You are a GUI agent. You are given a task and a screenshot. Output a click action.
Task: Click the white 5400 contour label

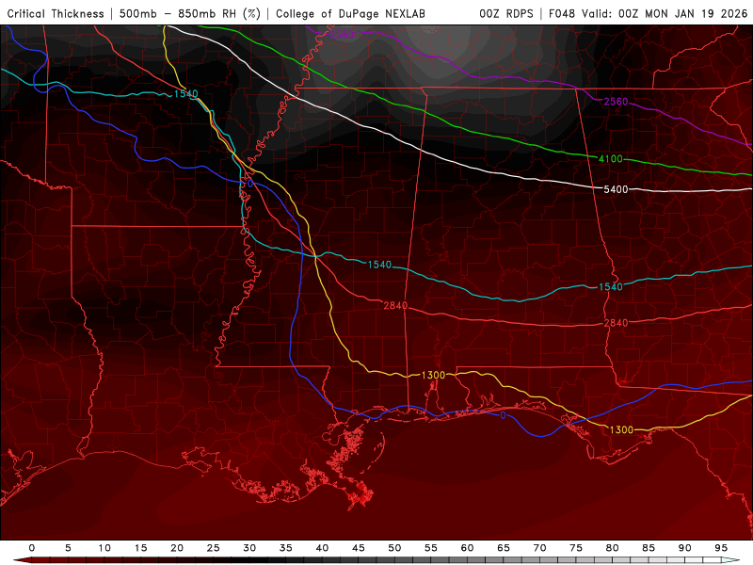(x=616, y=189)
